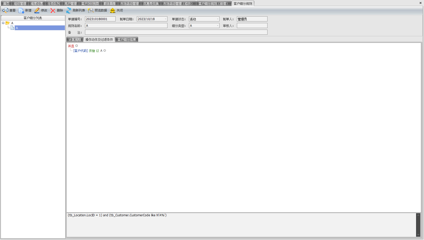Click the 关闭 exit icon in toolbar

[x=113, y=10]
